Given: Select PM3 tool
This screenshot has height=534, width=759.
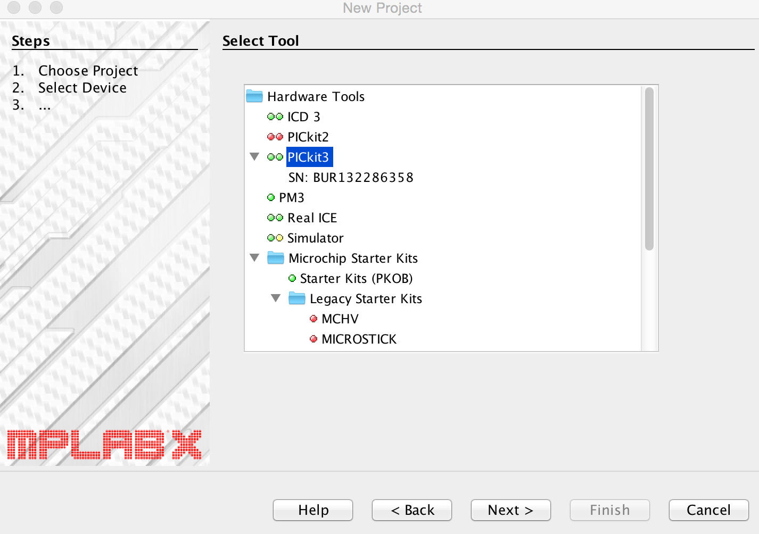Looking at the screenshot, I should point(292,197).
